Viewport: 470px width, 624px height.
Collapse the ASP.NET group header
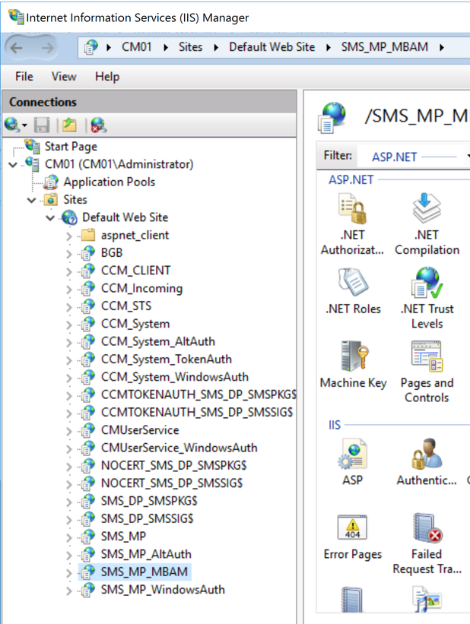(351, 180)
